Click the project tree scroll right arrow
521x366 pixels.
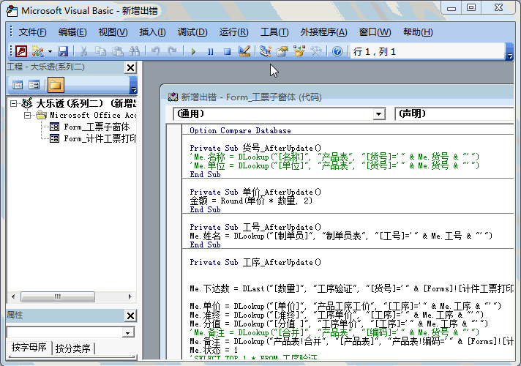coord(130,296)
